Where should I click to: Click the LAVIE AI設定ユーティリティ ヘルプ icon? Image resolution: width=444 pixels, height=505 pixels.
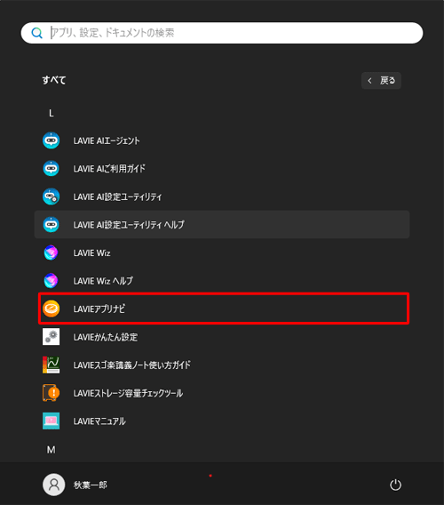click(52, 224)
